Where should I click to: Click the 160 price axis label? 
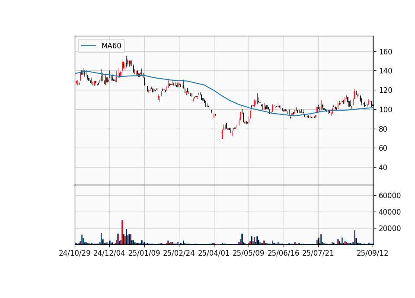pyautogui.click(x=386, y=52)
